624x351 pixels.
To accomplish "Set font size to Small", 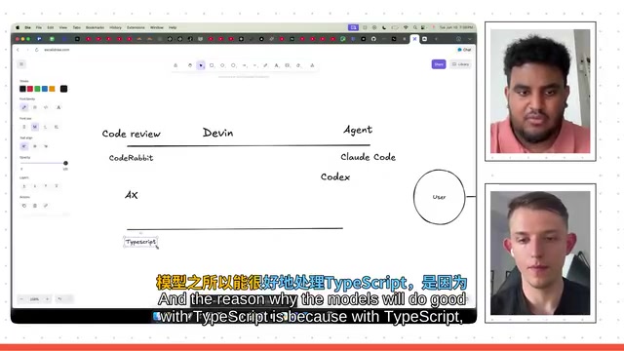I will (23, 127).
